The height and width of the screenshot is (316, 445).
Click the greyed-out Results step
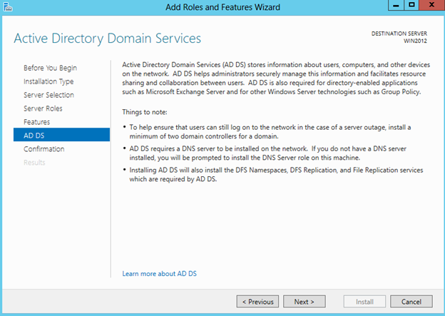[x=34, y=163]
